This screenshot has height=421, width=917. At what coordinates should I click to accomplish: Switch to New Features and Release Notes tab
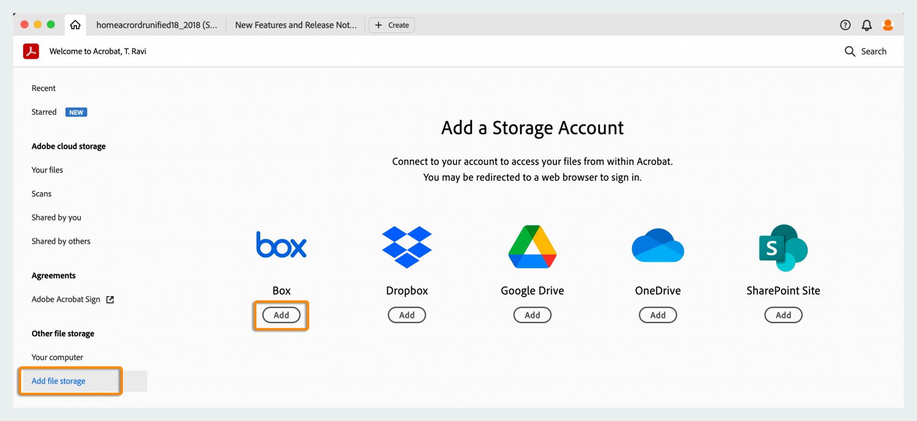click(296, 25)
